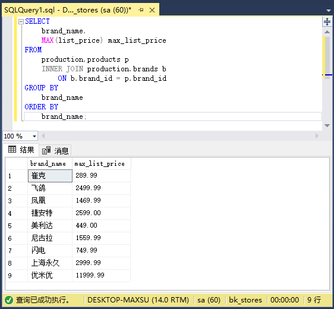Close the SQLQuery1.sql query tab
Image resolution: width=334 pixels, height=309 pixels.
[152, 10]
